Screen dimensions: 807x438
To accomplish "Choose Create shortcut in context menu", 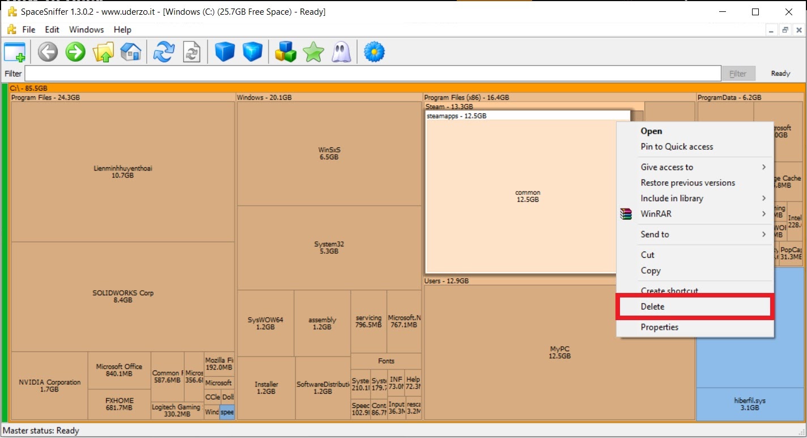I will [695, 291].
